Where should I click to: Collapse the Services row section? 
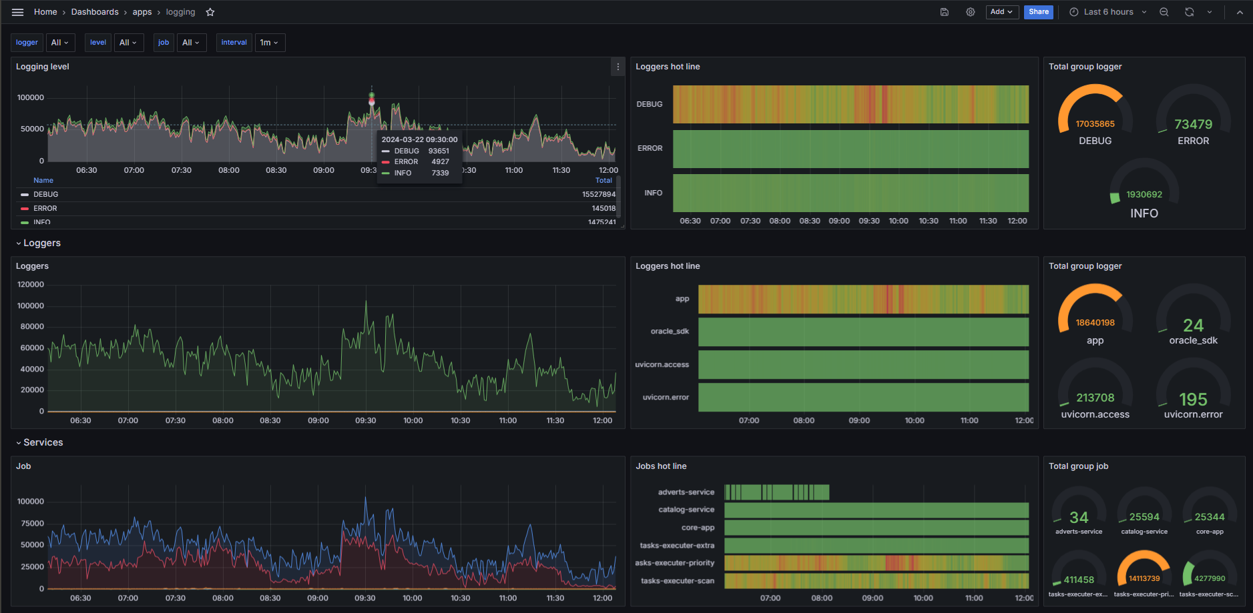point(43,442)
